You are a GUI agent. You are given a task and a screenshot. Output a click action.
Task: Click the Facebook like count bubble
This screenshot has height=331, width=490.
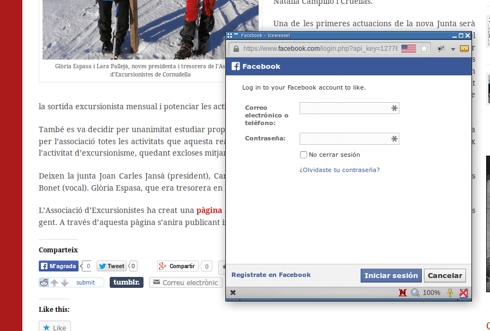click(x=87, y=266)
